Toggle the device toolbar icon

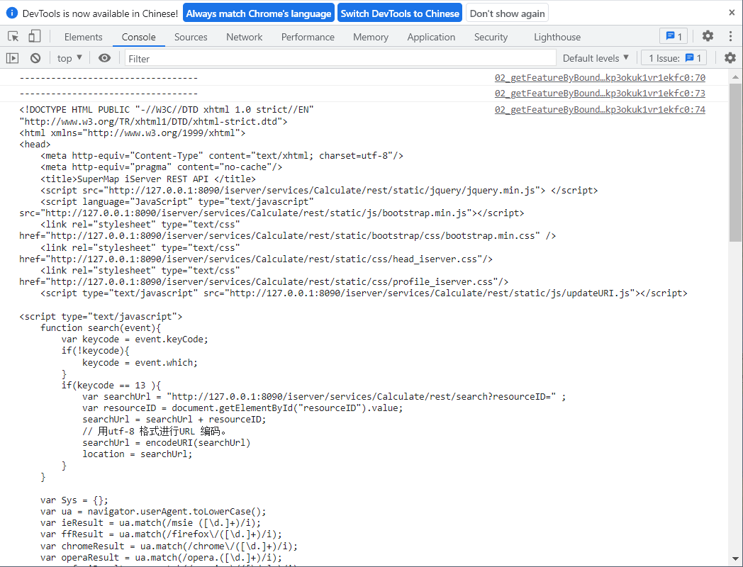[34, 36]
